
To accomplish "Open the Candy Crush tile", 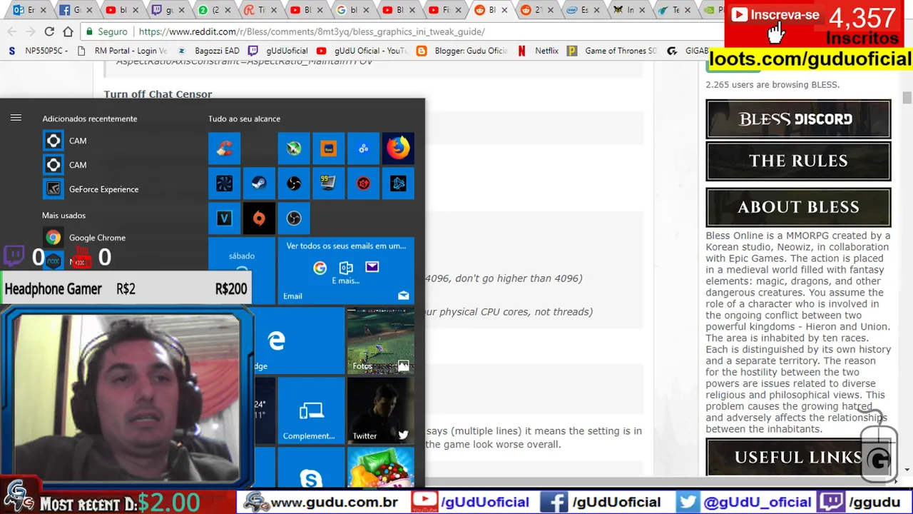I will pyautogui.click(x=380, y=468).
